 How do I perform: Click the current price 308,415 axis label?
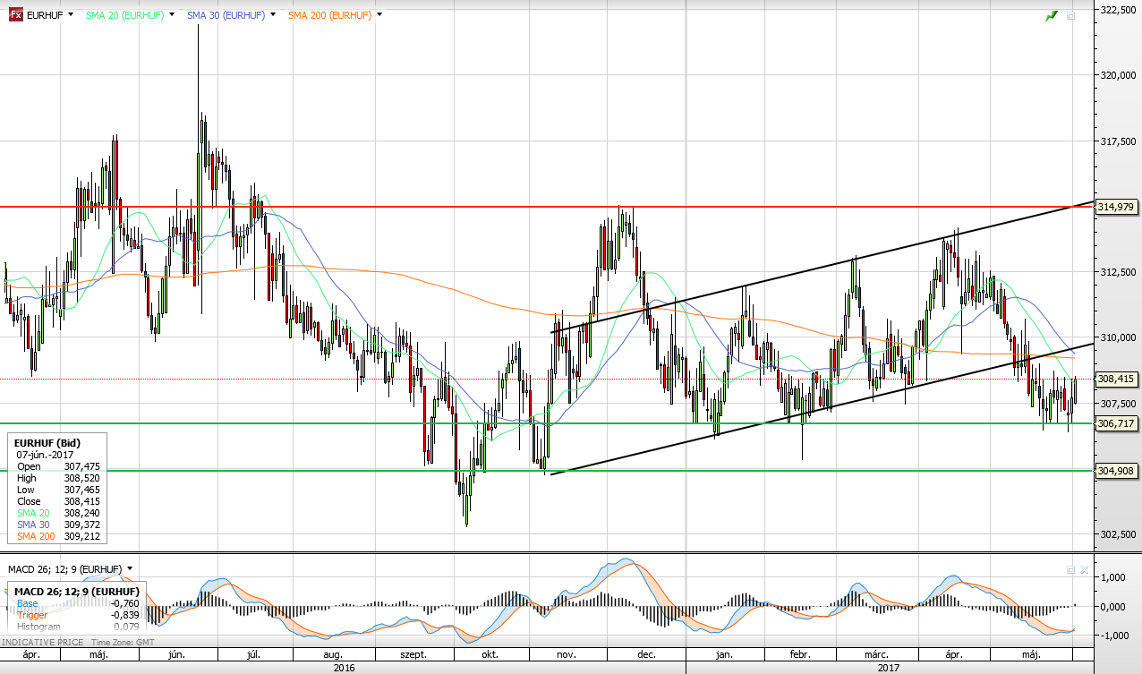tap(1116, 379)
